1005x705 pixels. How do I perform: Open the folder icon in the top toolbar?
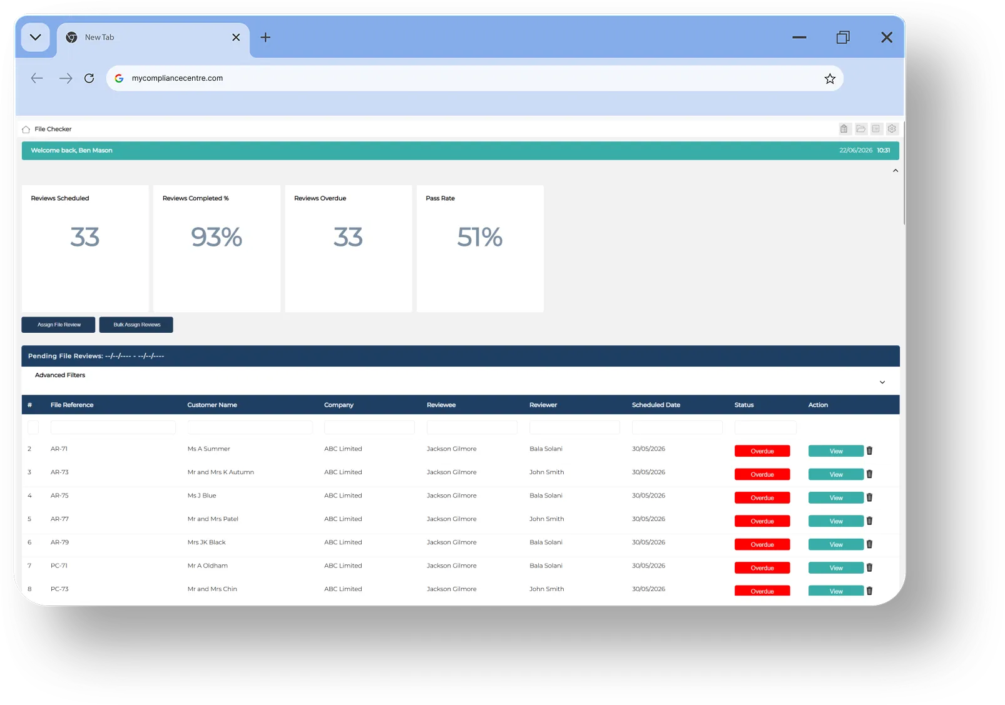coord(860,129)
